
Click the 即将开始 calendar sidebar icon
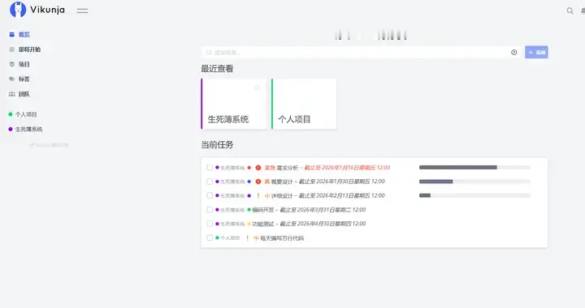click(x=12, y=49)
